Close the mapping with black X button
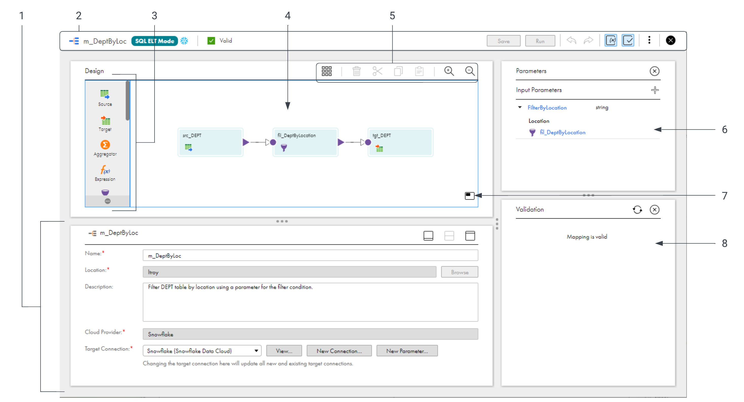 670,40
